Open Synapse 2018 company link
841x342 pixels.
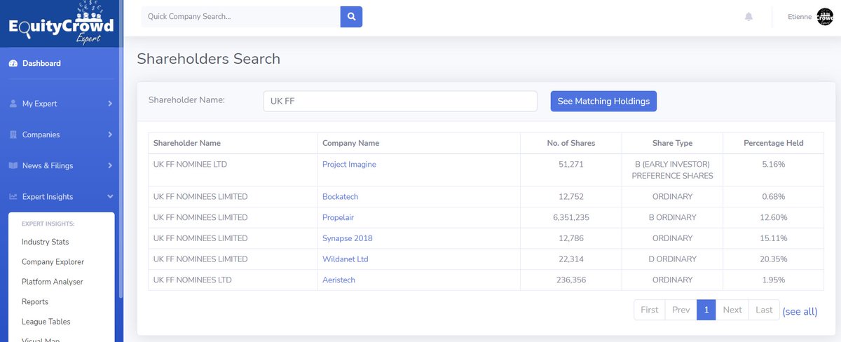click(x=348, y=238)
